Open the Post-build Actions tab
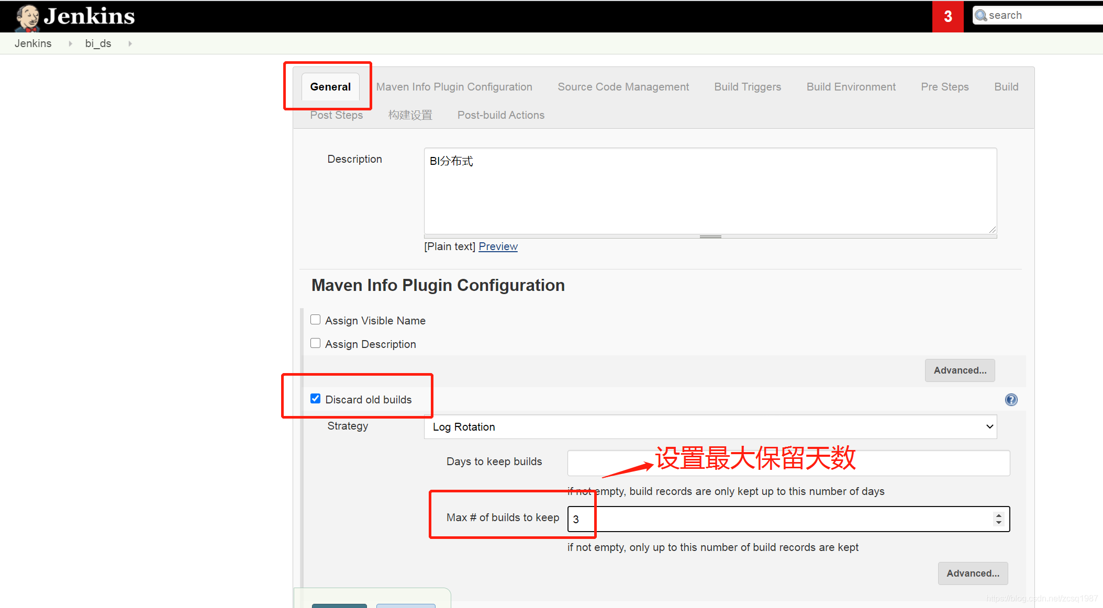Image resolution: width=1103 pixels, height=608 pixels. pyautogui.click(x=500, y=115)
